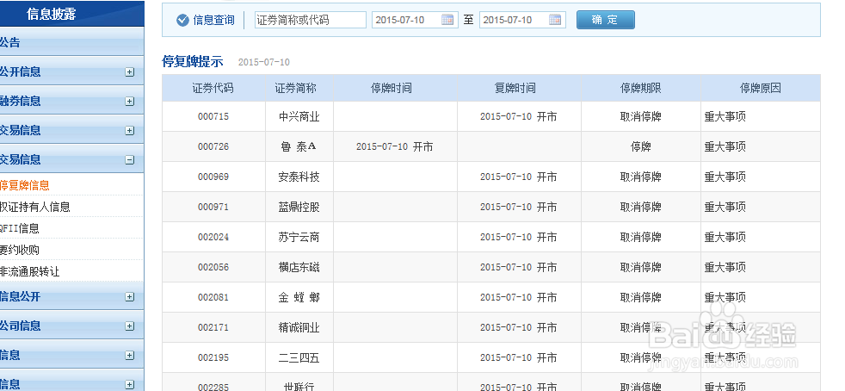Expand the 公开信息 plus icon
Viewport: 845px width, 391px height.
pos(129,71)
